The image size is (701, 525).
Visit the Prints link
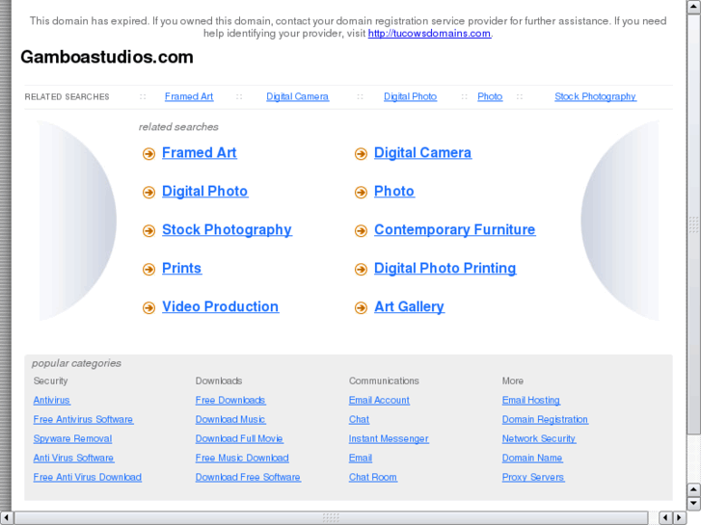tap(181, 268)
